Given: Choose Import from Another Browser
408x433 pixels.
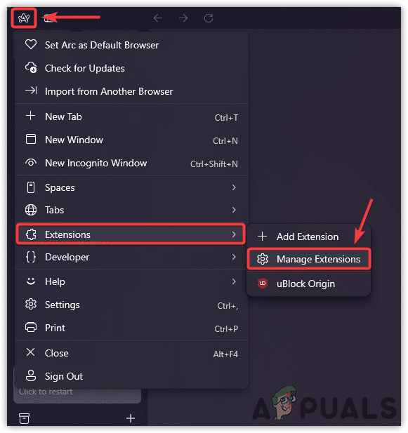Looking at the screenshot, I should tap(131, 91).
